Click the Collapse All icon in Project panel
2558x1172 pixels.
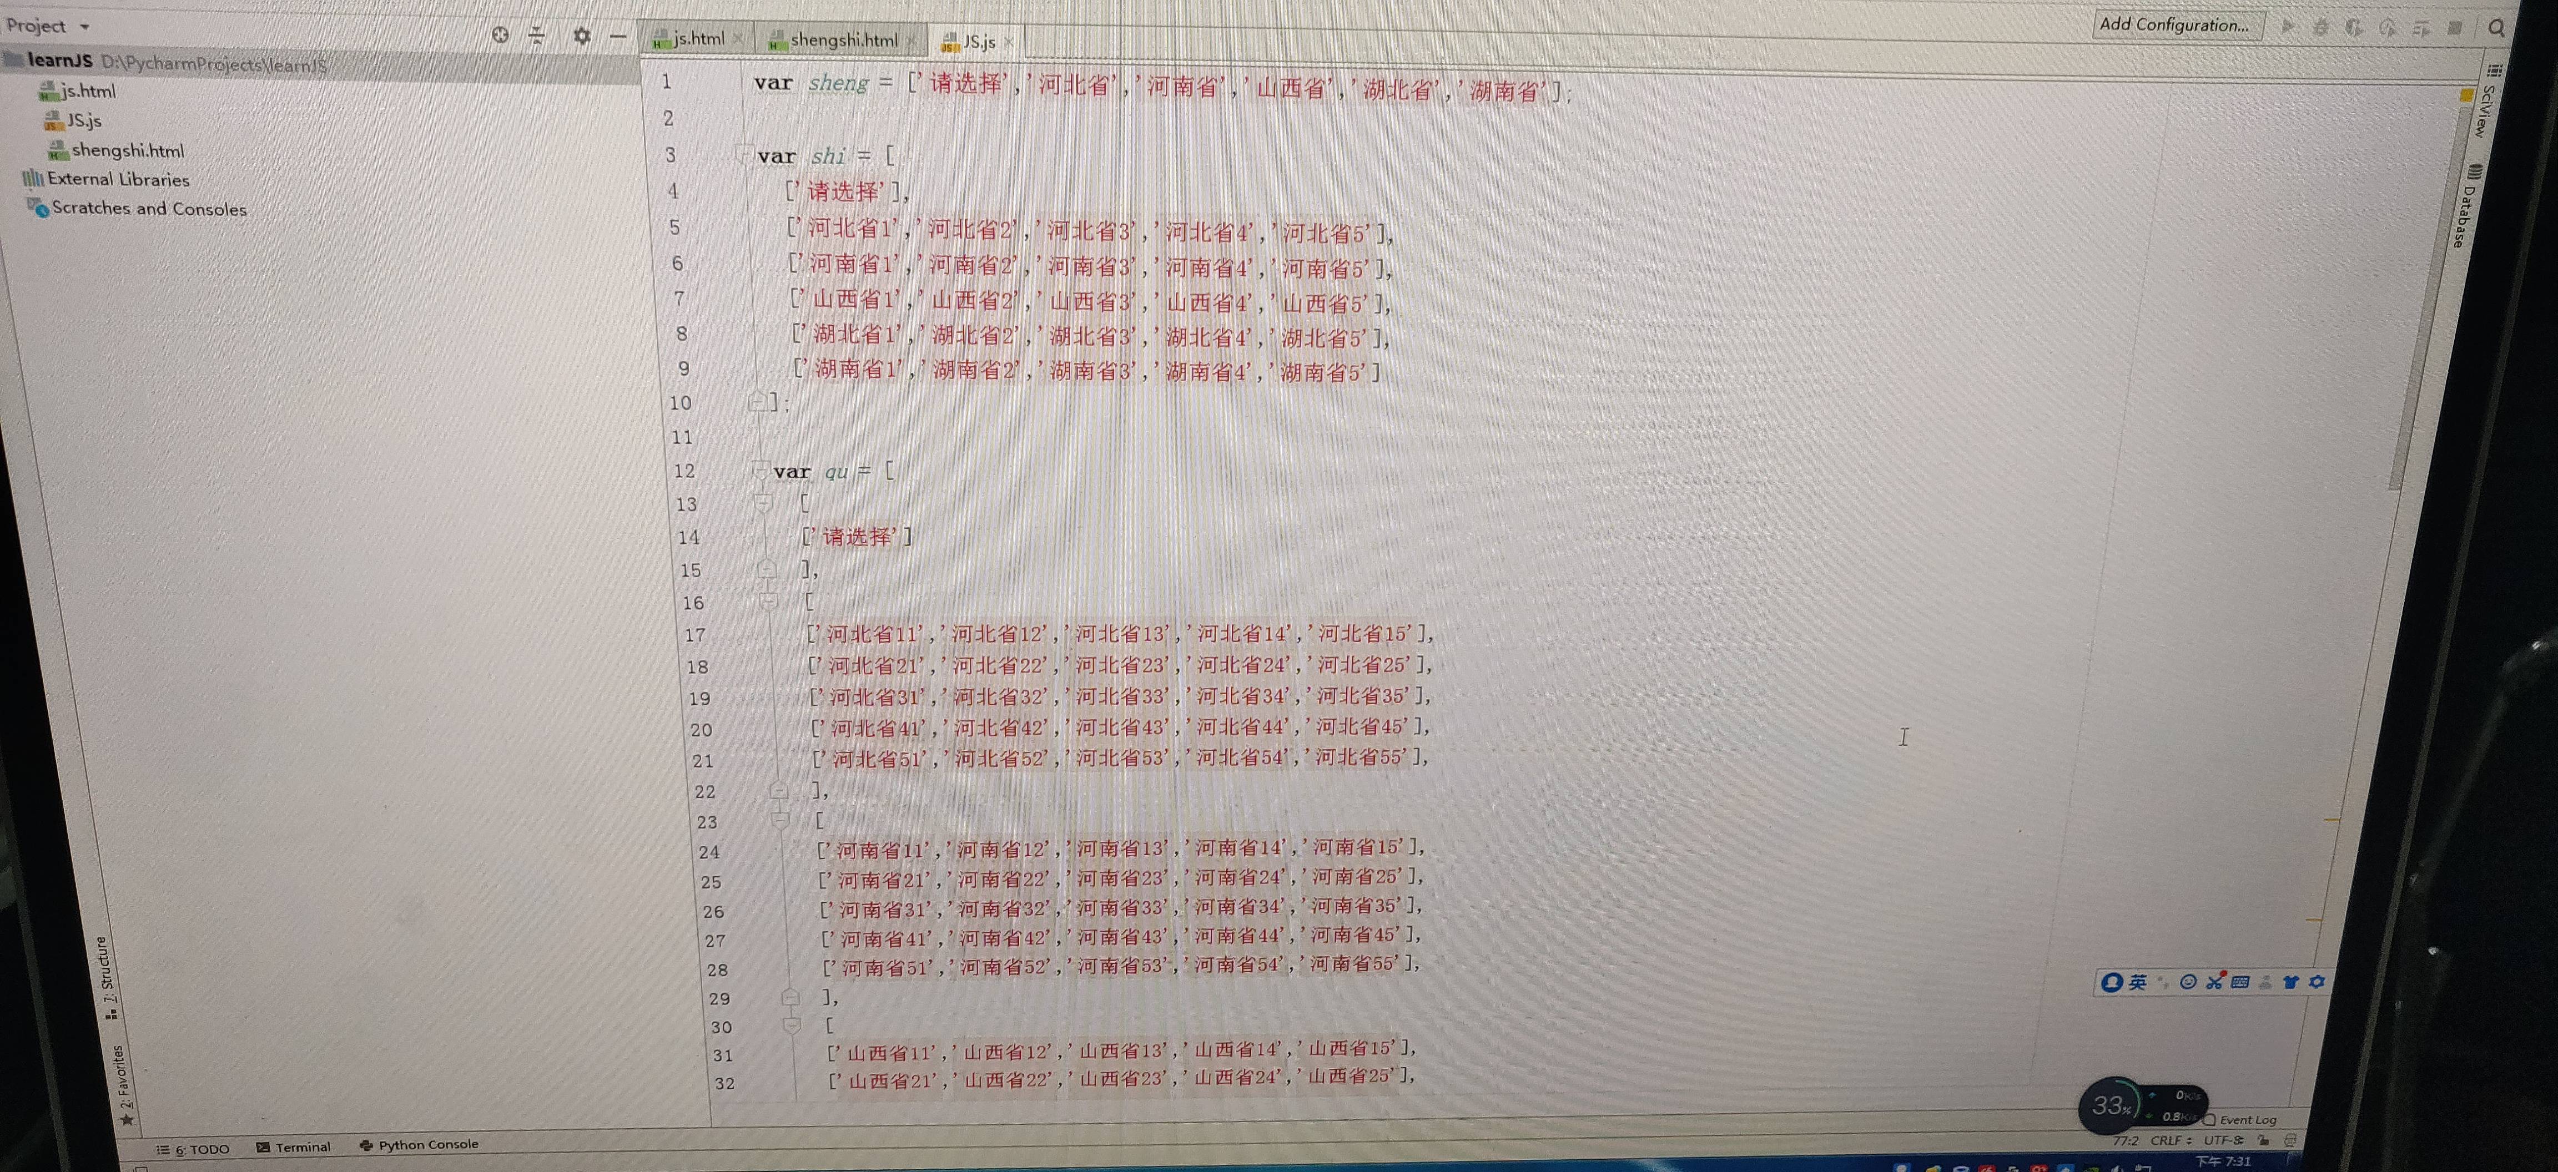pyautogui.click(x=537, y=36)
